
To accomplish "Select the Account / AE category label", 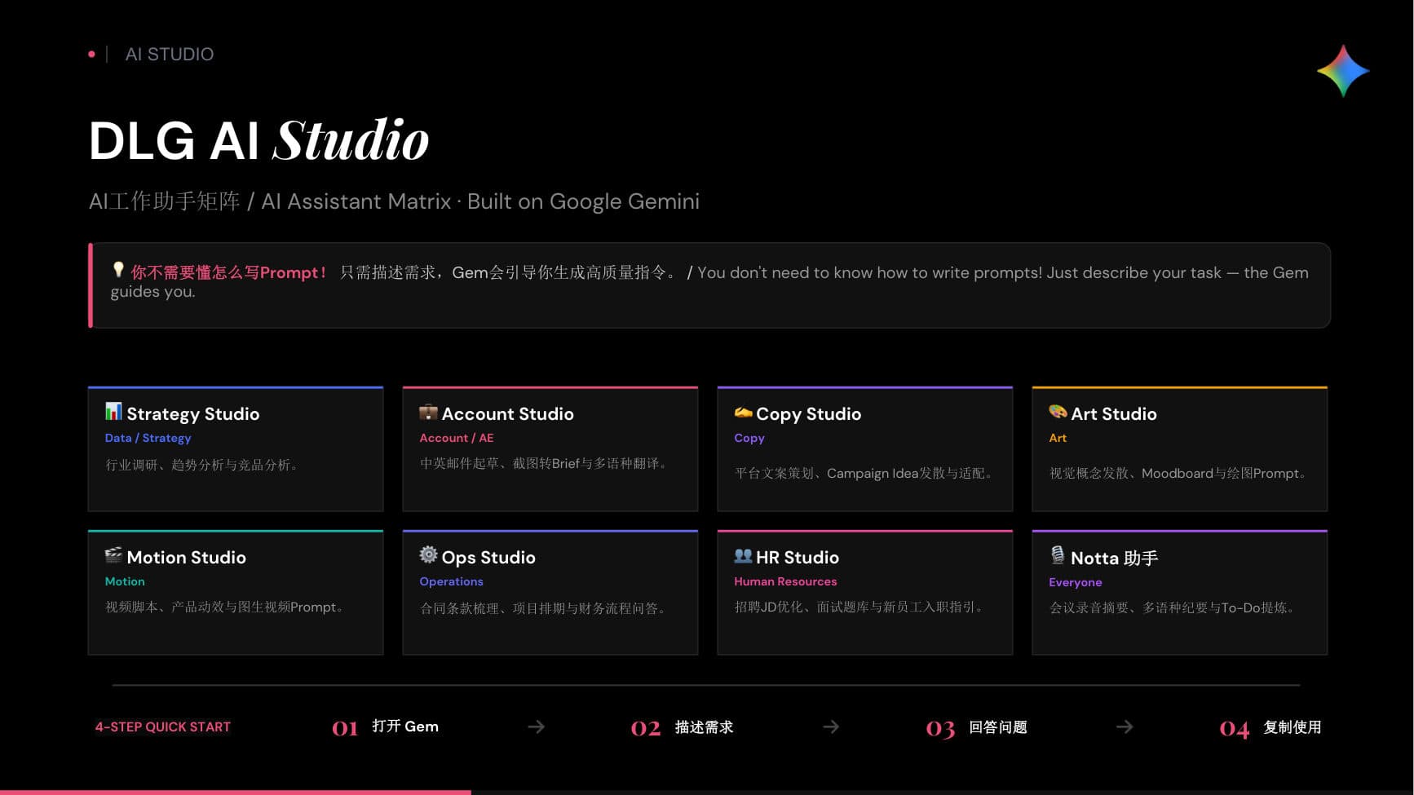I will point(456,438).
